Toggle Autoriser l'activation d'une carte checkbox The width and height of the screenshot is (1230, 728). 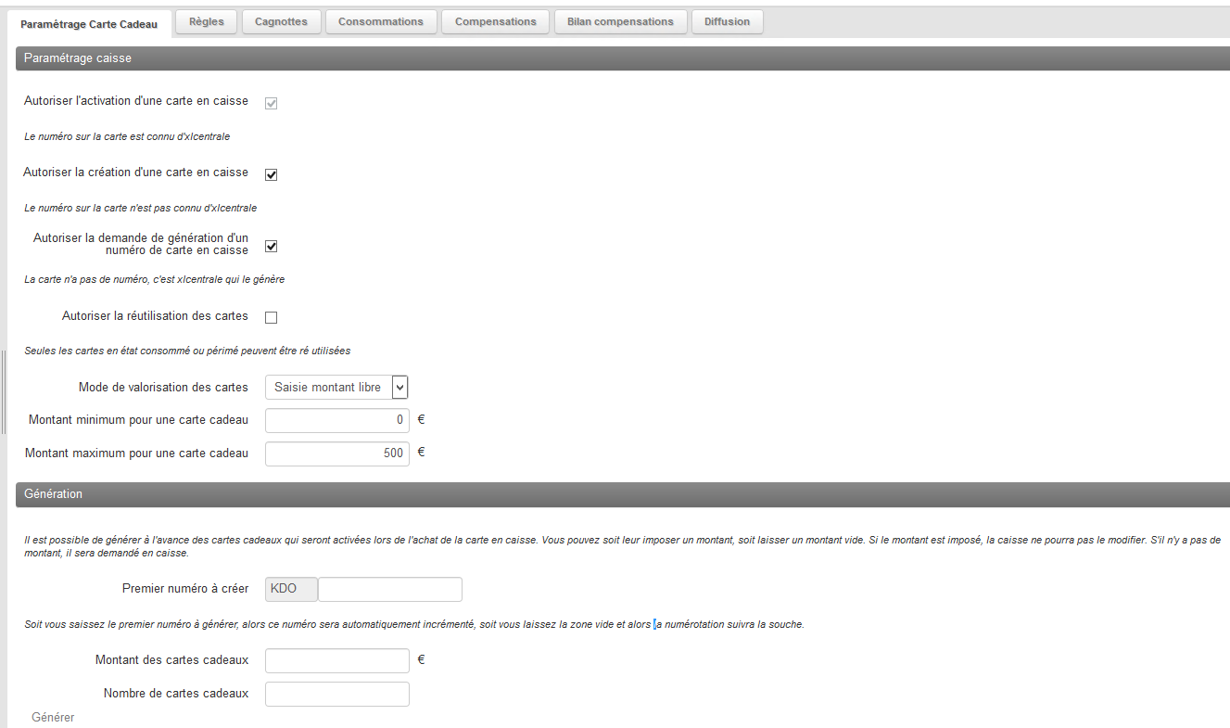tap(272, 103)
